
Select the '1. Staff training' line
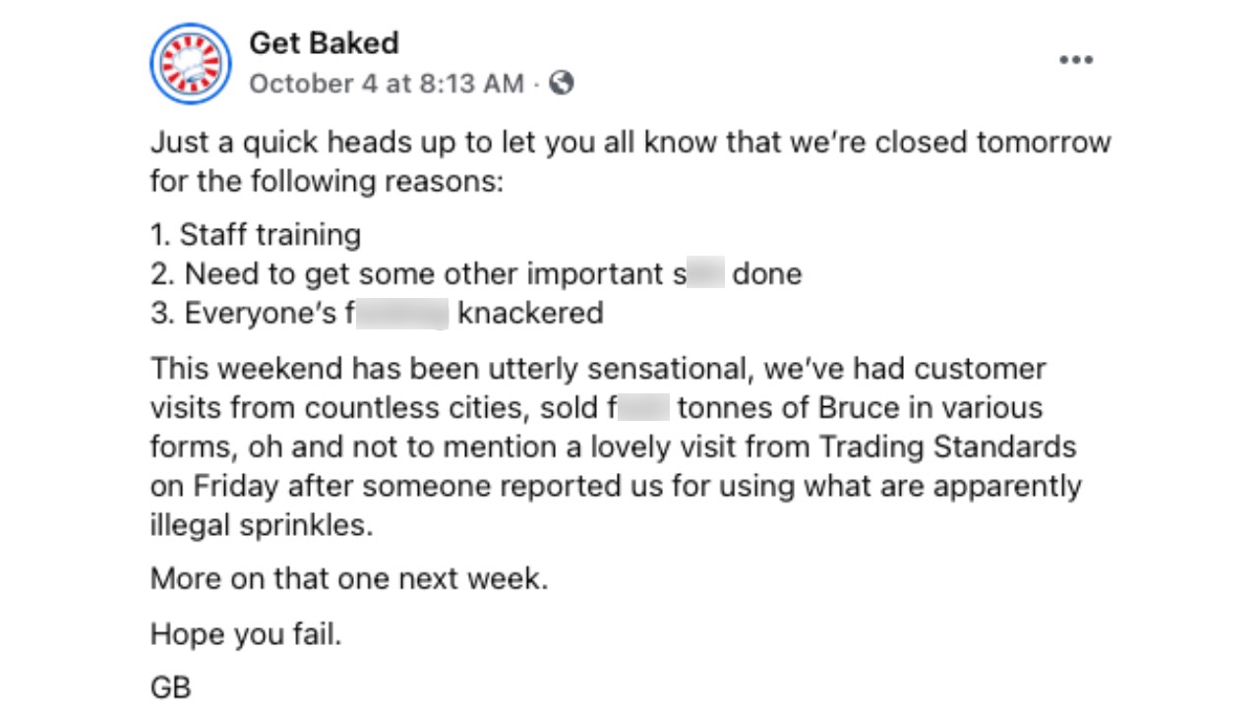click(x=256, y=235)
